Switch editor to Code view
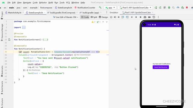Screen dimensions: 193x108 (x=85, y=17)
